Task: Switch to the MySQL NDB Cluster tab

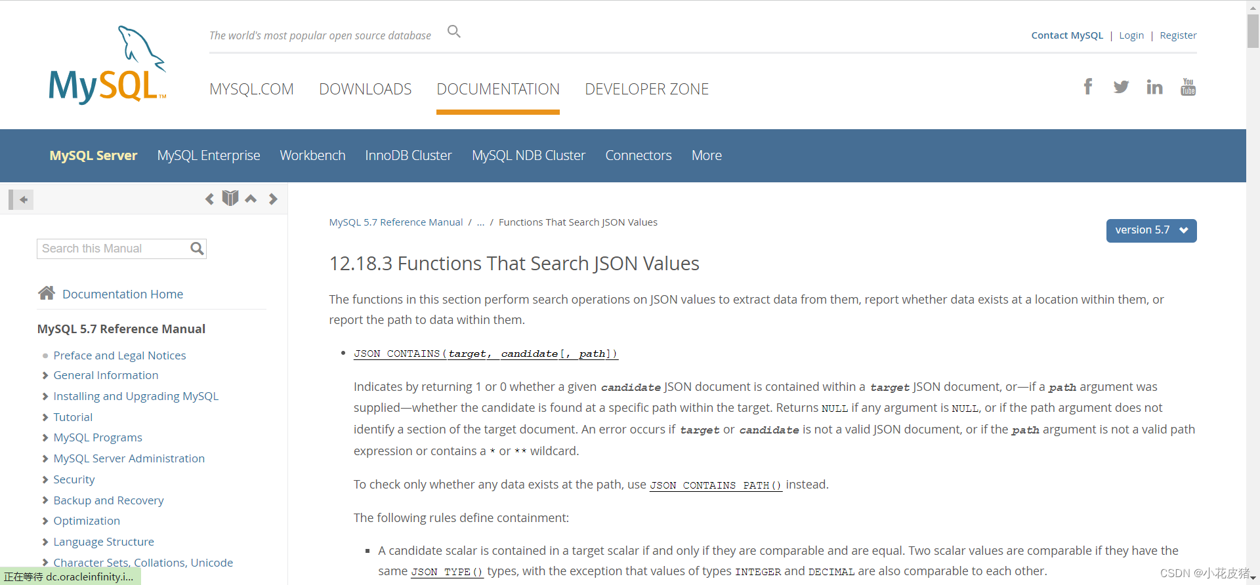Action: (528, 155)
